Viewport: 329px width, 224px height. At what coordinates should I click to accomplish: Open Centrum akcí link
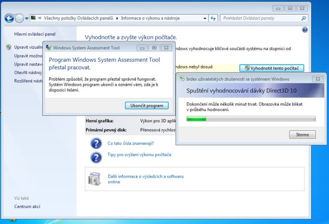(x=27, y=207)
